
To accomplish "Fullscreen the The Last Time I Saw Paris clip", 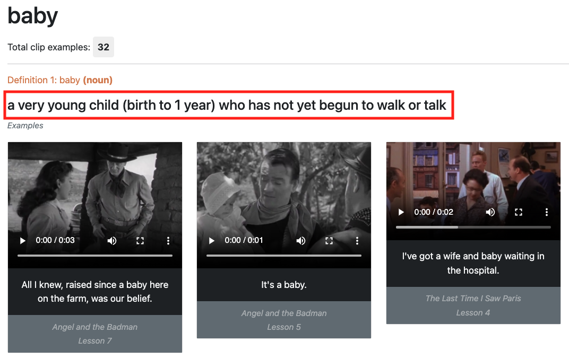I will [519, 212].
